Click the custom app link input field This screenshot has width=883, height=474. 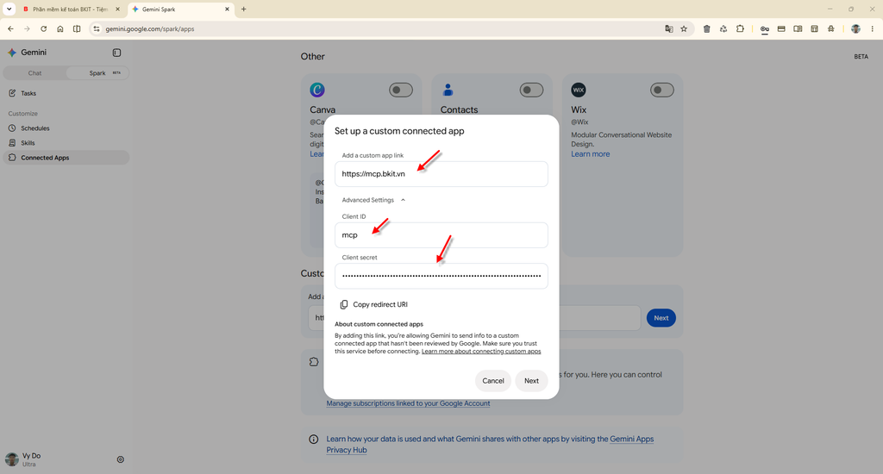tap(441, 174)
